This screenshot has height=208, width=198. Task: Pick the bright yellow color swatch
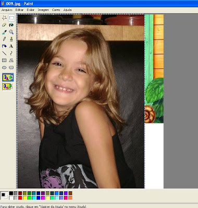tap(25, 198)
